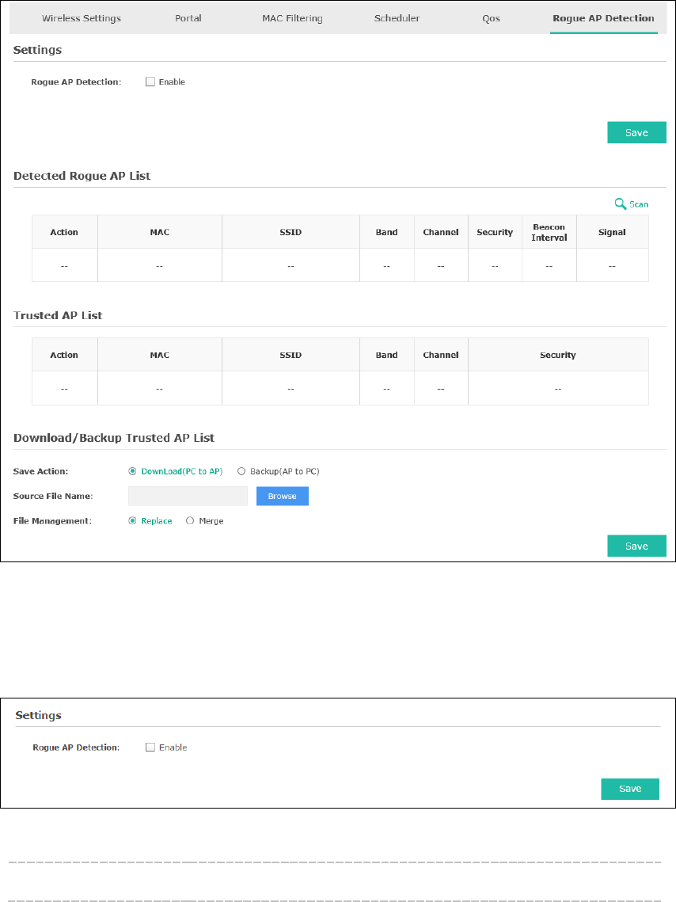Click the Scan magnifier icon
676x902 pixels.
pyautogui.click(x=621, y=204)
